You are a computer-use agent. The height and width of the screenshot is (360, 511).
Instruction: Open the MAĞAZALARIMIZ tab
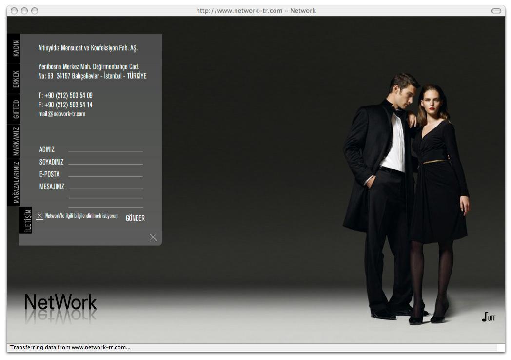pyautogui.click(x=13, y=183)
